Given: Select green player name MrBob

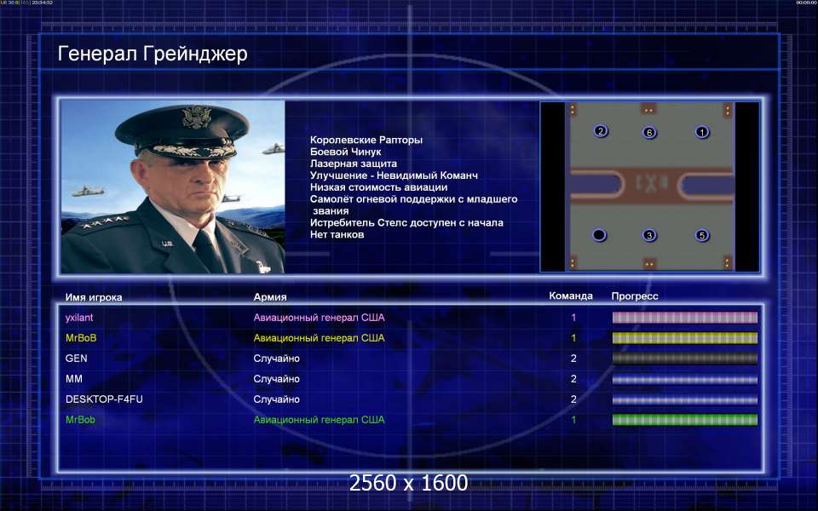Looking at the screenshot, I should click(80, 420).
